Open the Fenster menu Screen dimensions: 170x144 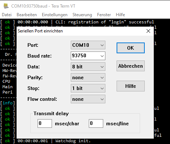104,15
